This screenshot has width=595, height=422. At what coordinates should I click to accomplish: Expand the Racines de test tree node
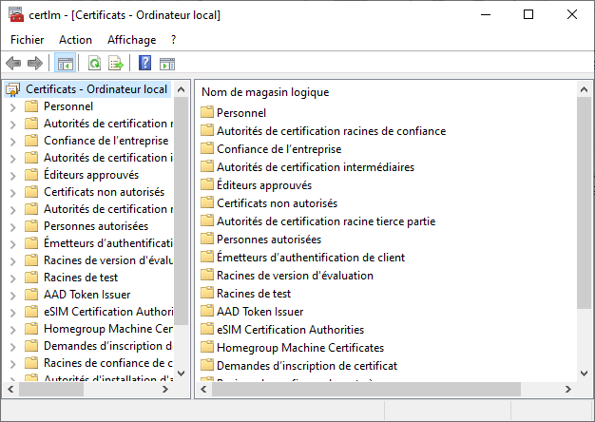13,278
